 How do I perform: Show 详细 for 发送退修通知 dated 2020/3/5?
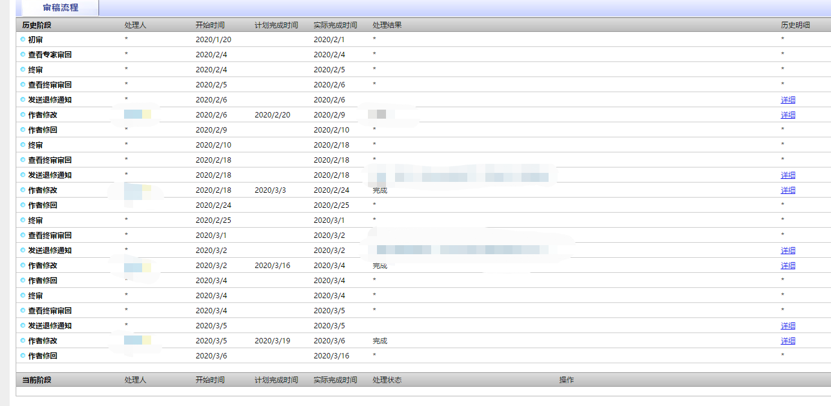tap(788, 326)
